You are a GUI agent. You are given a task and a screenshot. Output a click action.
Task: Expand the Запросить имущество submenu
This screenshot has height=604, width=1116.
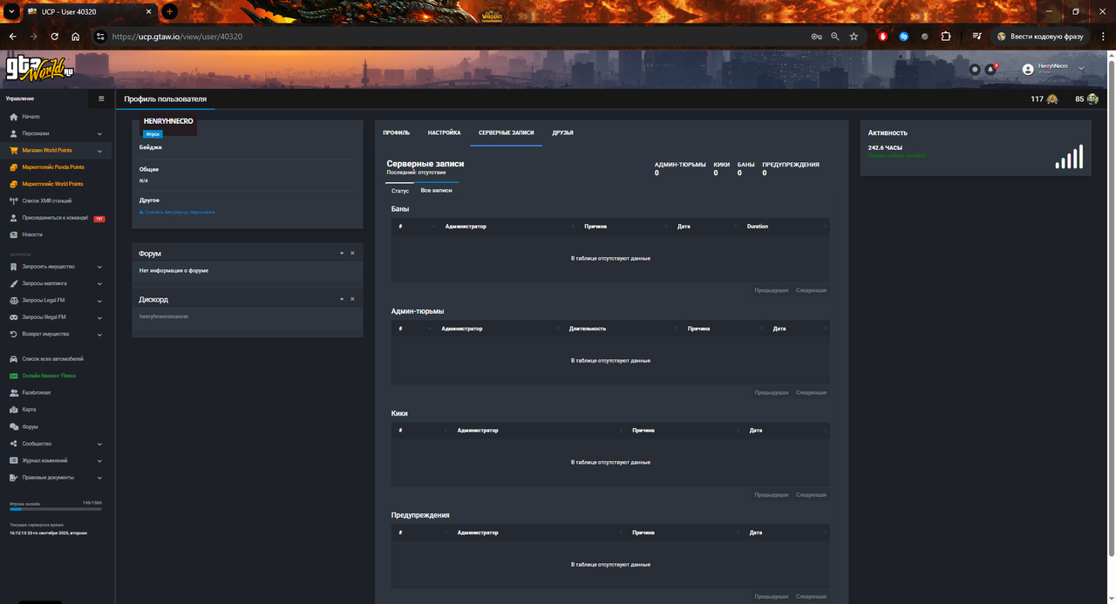[x=99, y=267]
